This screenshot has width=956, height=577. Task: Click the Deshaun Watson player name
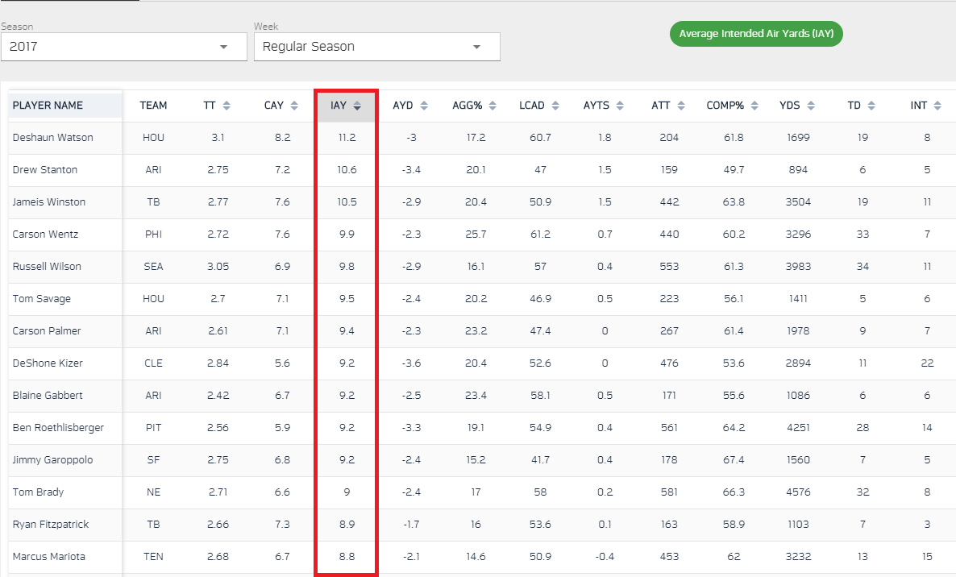pyautogui.click(x=53, y=138)
